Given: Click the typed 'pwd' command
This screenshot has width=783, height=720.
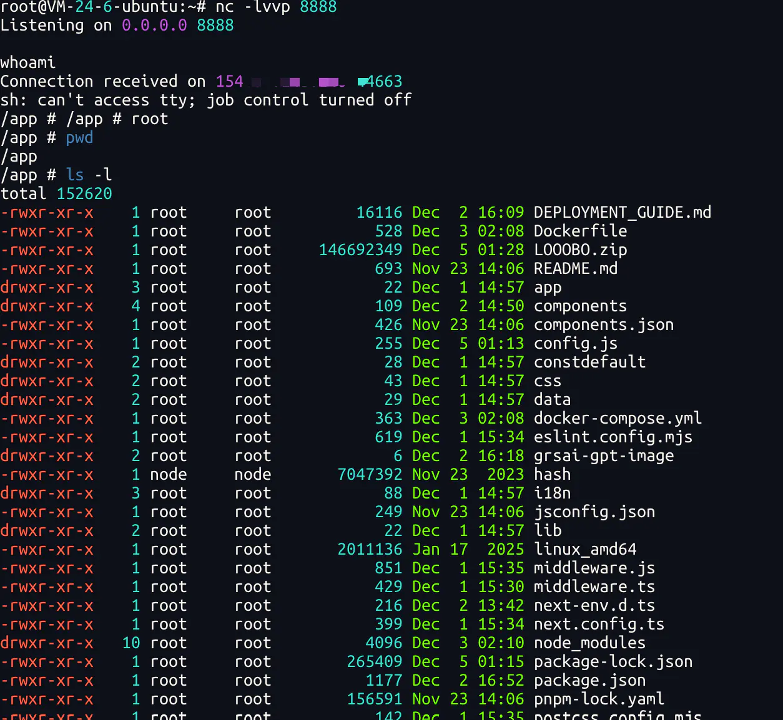Looking at the screenshot, I should [x=79, y=138].
